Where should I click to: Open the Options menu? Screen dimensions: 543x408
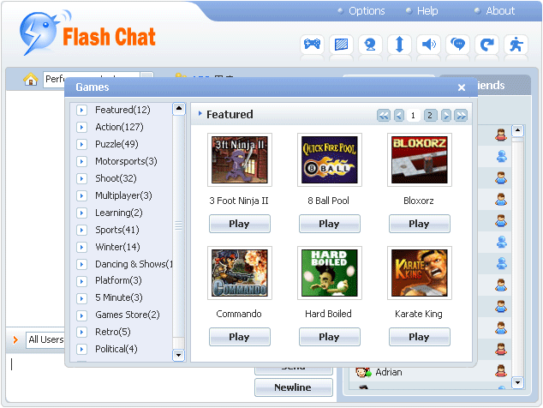click(367, 11)
